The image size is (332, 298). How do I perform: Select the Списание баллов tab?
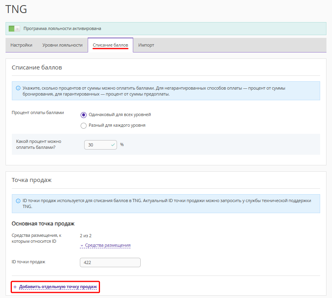pyautogui.click(x=110, y=45)
